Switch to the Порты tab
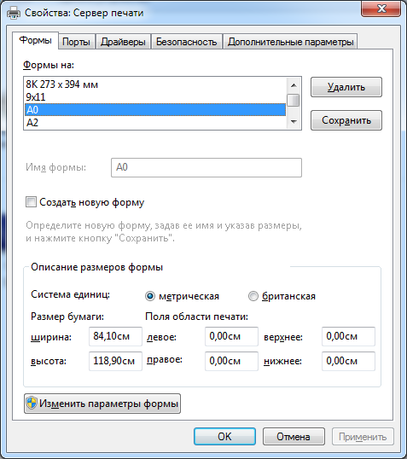 click(x=77, y=42)
